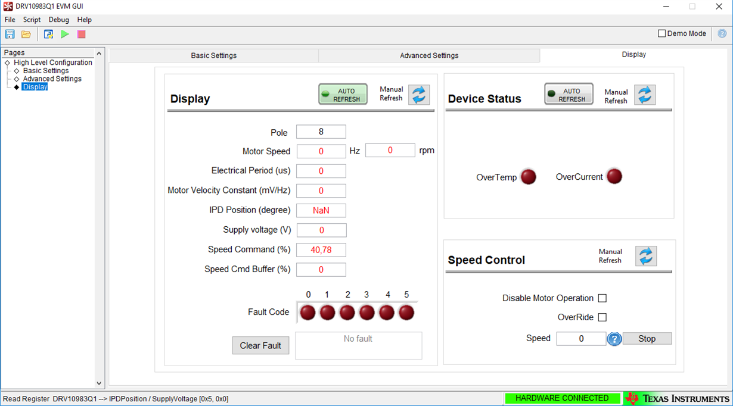Open Speed field help question-mark icon

coord(614,339)
